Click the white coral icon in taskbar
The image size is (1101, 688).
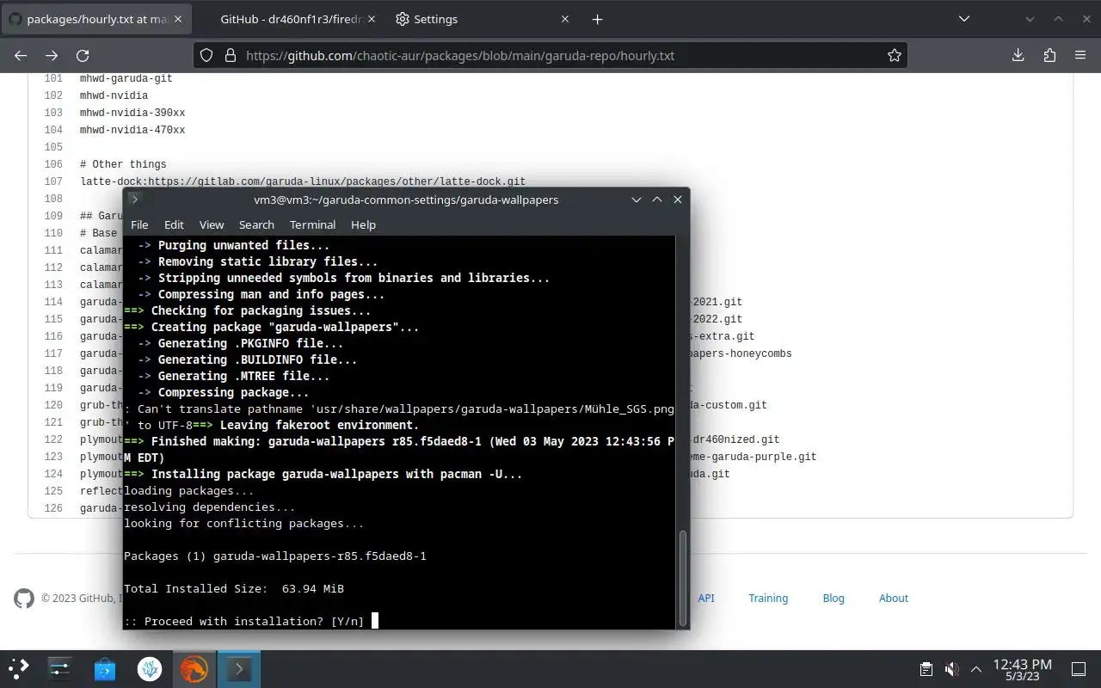[x=150, y=668]
